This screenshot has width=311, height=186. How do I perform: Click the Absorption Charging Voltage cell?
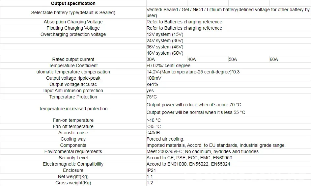73,22
